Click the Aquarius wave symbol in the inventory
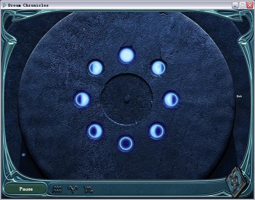255x200 pixels. 57,189
